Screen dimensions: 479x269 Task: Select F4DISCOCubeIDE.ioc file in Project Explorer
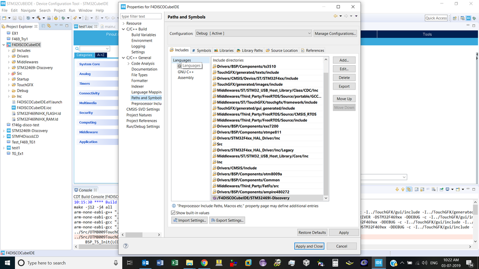coord(34,108)
